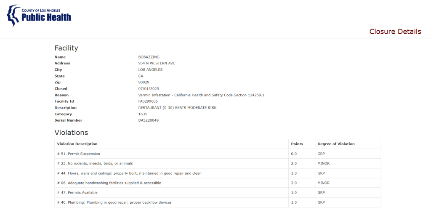
Task: Click category value 1631
Action: coord(143,114)
